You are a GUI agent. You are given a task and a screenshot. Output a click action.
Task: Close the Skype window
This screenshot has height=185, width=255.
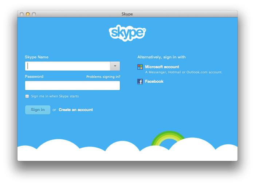point(21,14)
